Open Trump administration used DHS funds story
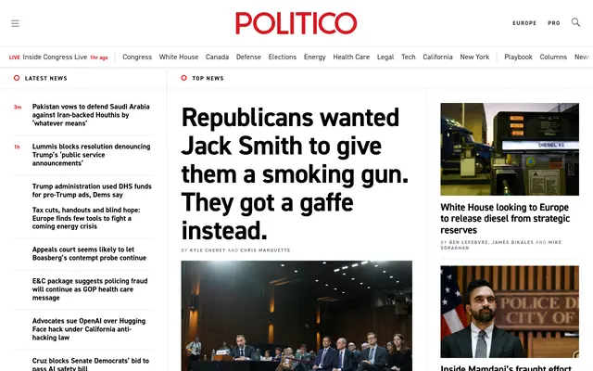 pos(92,190)
